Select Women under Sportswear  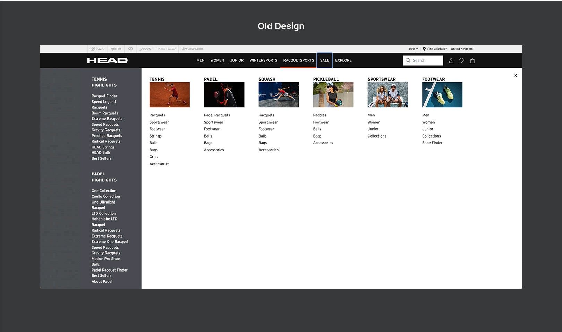374,122
